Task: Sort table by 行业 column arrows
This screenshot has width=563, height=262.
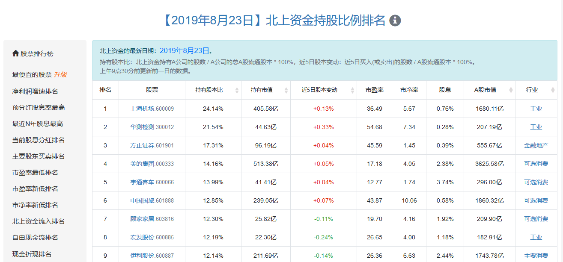Action: tap(553, 90)
